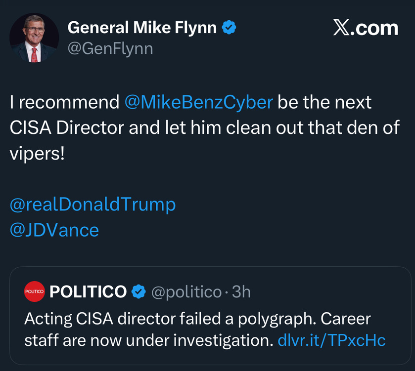415x371 pixels.
Task: Click the ".com" watermark text
Action: tap(376, 28)
